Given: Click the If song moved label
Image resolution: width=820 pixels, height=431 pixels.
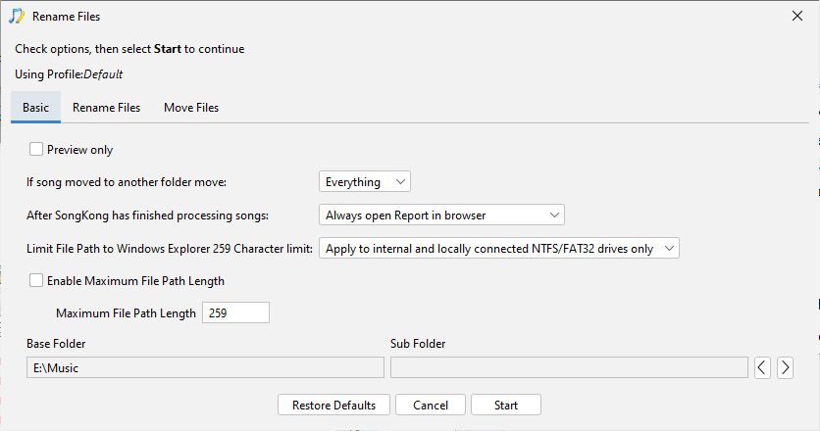Looking at the screenshot, I should click(x=127, y=182).
